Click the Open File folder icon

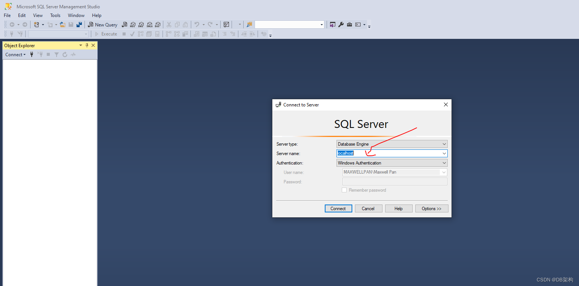click(63, 25)
